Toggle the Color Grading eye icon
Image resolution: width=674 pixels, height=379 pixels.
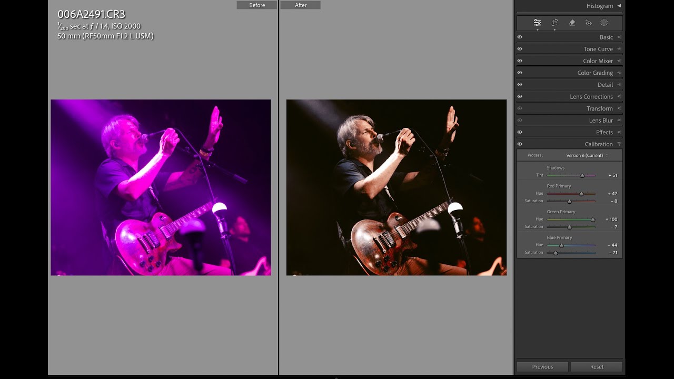(520, 73)
